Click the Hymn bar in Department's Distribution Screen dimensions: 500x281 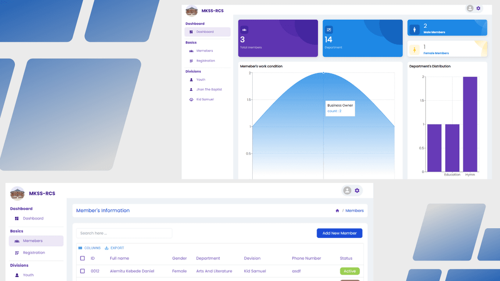click(x=470, y=124)
